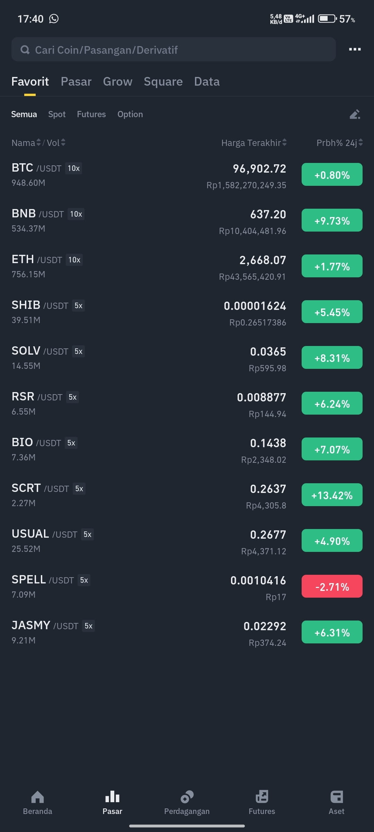Sort list by Nama column arrows
This screenshot has height=832, width=374.
[38, 142]
